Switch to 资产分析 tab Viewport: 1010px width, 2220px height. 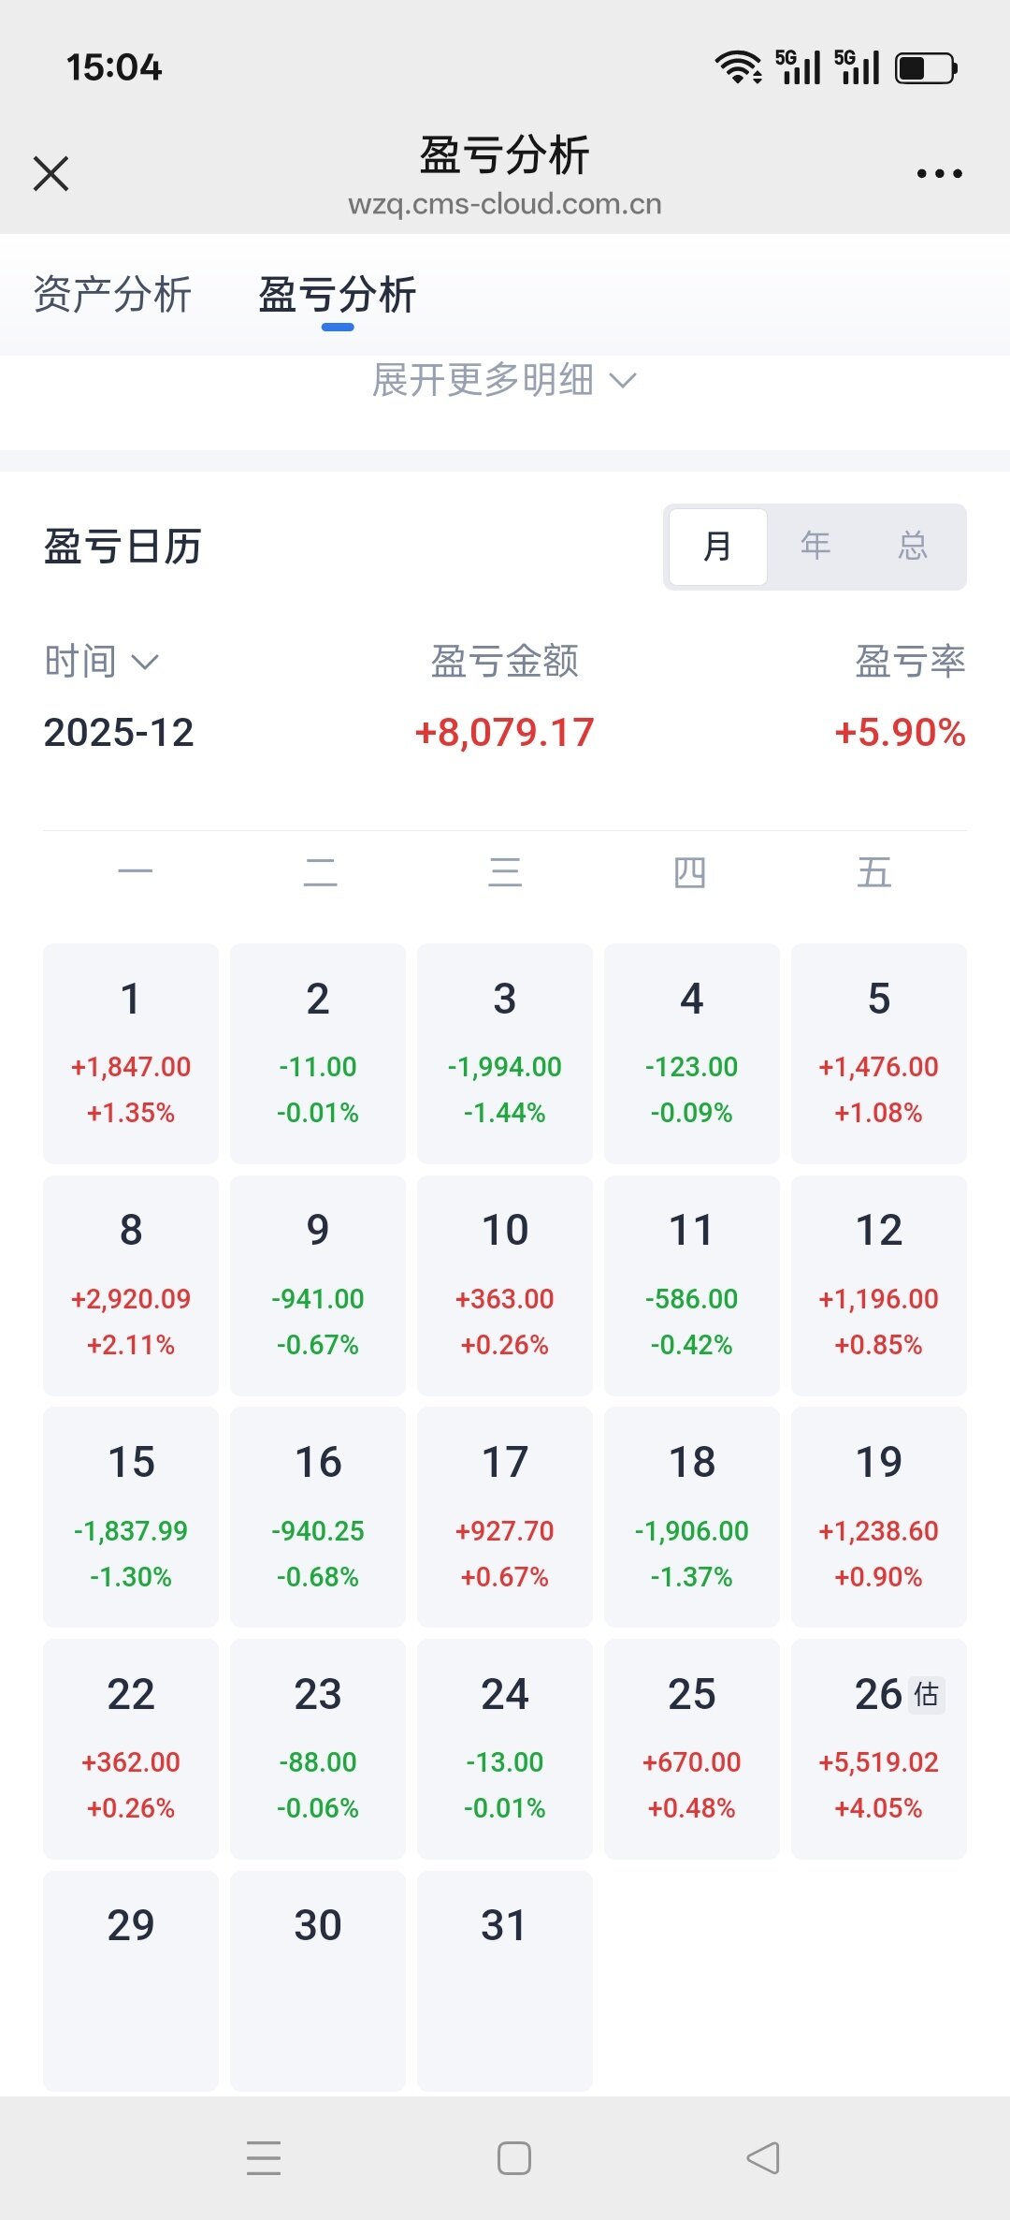(x=112, y=295)
